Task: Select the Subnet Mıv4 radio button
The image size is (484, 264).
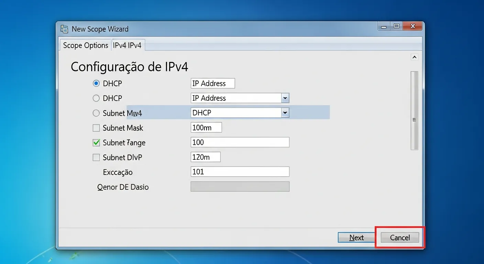Action: pyautogui.click(x=96, y=113)
